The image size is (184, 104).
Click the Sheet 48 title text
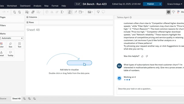(33, 30)
